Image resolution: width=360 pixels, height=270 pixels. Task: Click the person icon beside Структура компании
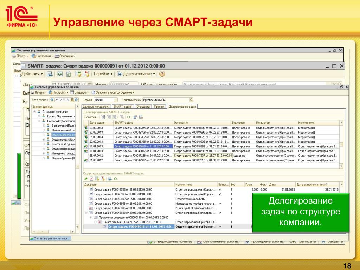pos(39,111)
